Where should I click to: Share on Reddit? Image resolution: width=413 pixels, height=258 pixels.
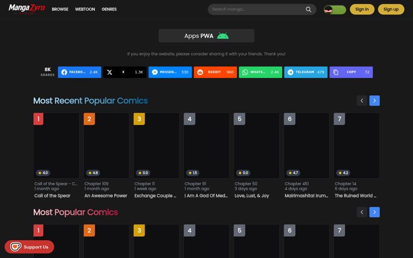pyautogui.click(x=215, y=72)
